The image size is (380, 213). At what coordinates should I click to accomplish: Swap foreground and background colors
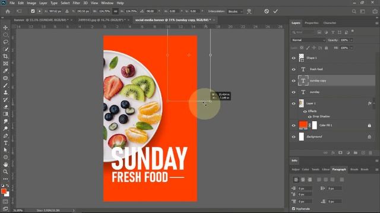(x=8, y=186)
